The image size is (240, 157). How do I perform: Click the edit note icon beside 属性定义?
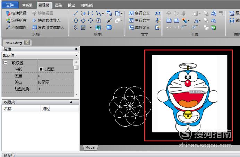[x=158, y=27]
